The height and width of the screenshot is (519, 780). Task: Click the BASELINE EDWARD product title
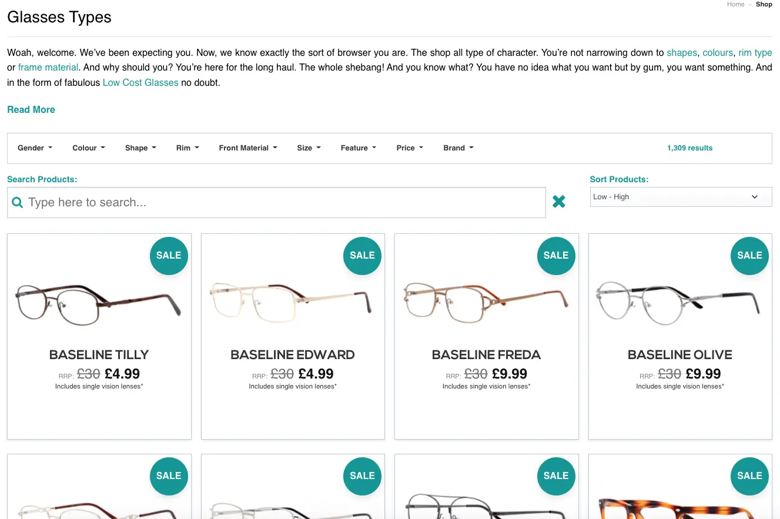click(293, 355)
